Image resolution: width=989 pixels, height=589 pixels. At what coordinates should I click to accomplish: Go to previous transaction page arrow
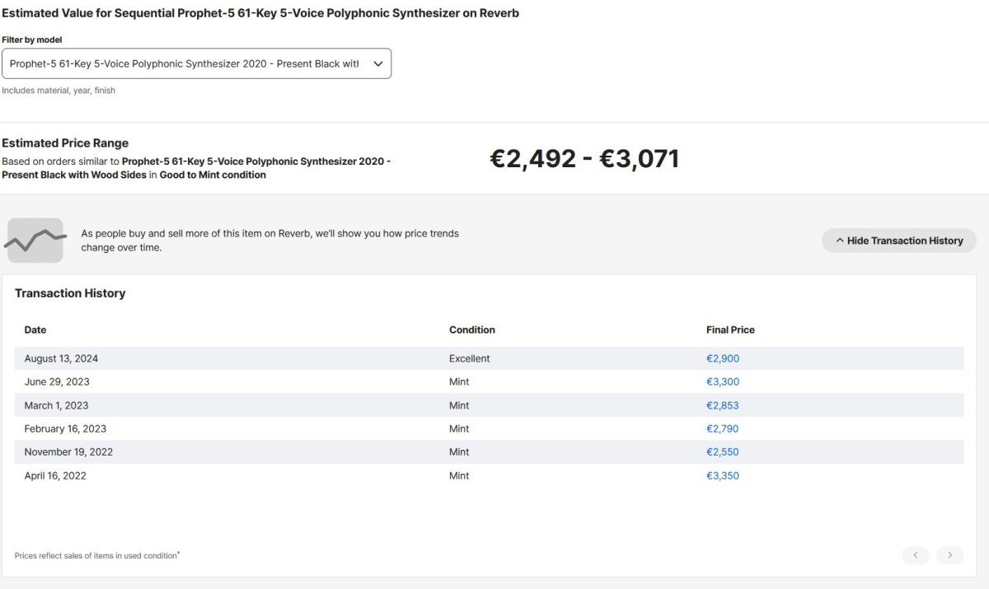pyautogui.click(x=916, y=555)
